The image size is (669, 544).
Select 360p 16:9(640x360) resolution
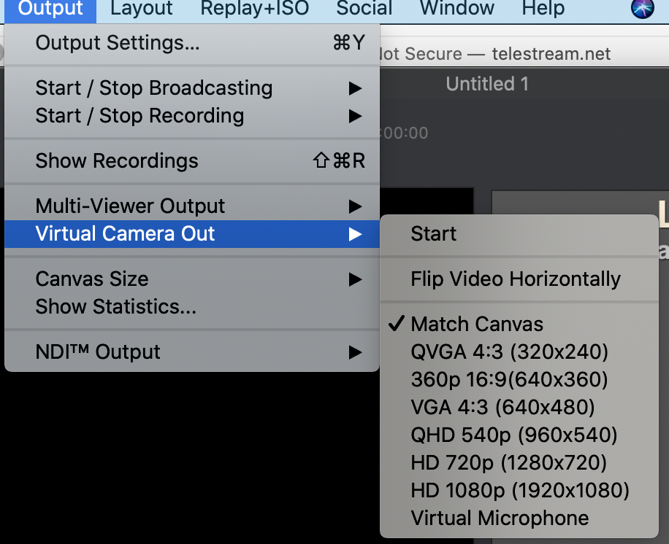click(519, 380)
